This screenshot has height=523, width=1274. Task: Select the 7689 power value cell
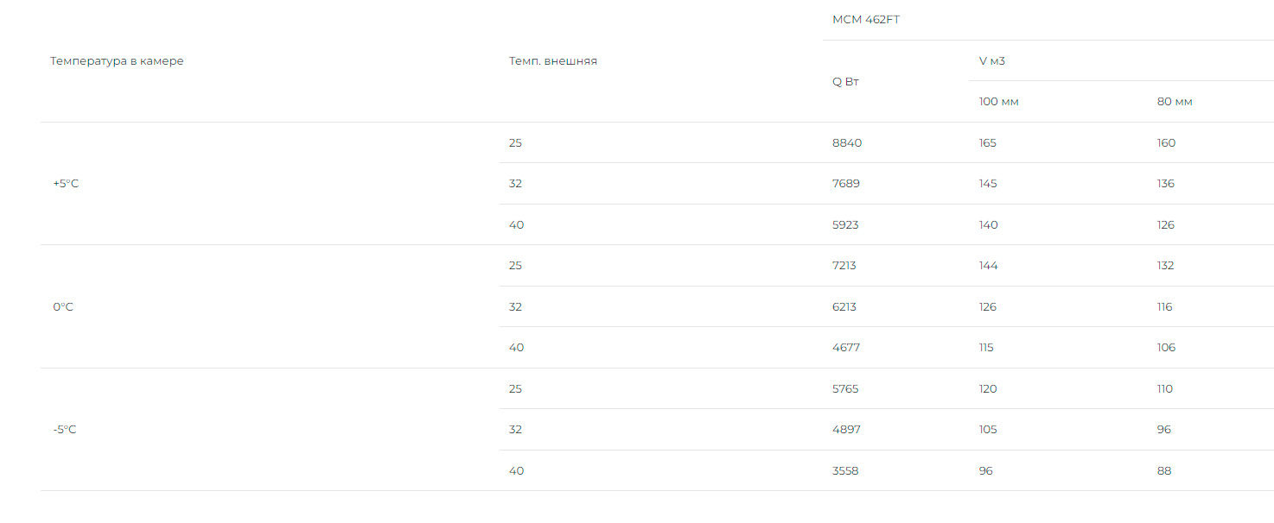(x=846, y=184)
